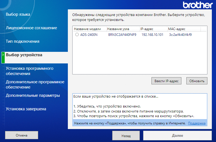Sort by "Название узла" column header

click(x=123, y=29)
